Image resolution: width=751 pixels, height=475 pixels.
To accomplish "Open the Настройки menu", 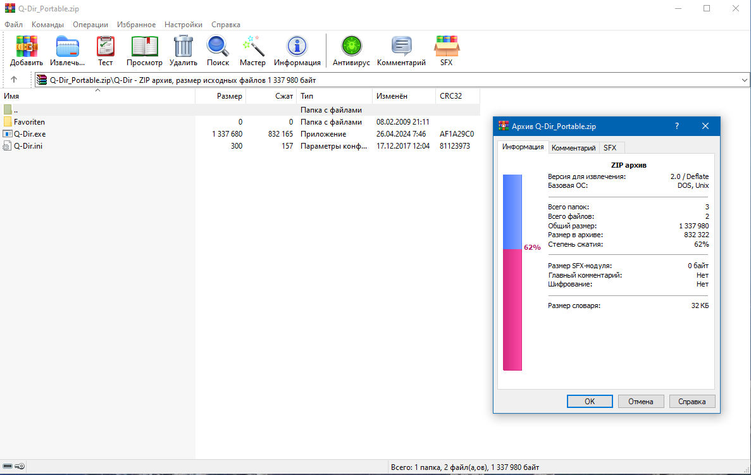I will tap(183, 25).
